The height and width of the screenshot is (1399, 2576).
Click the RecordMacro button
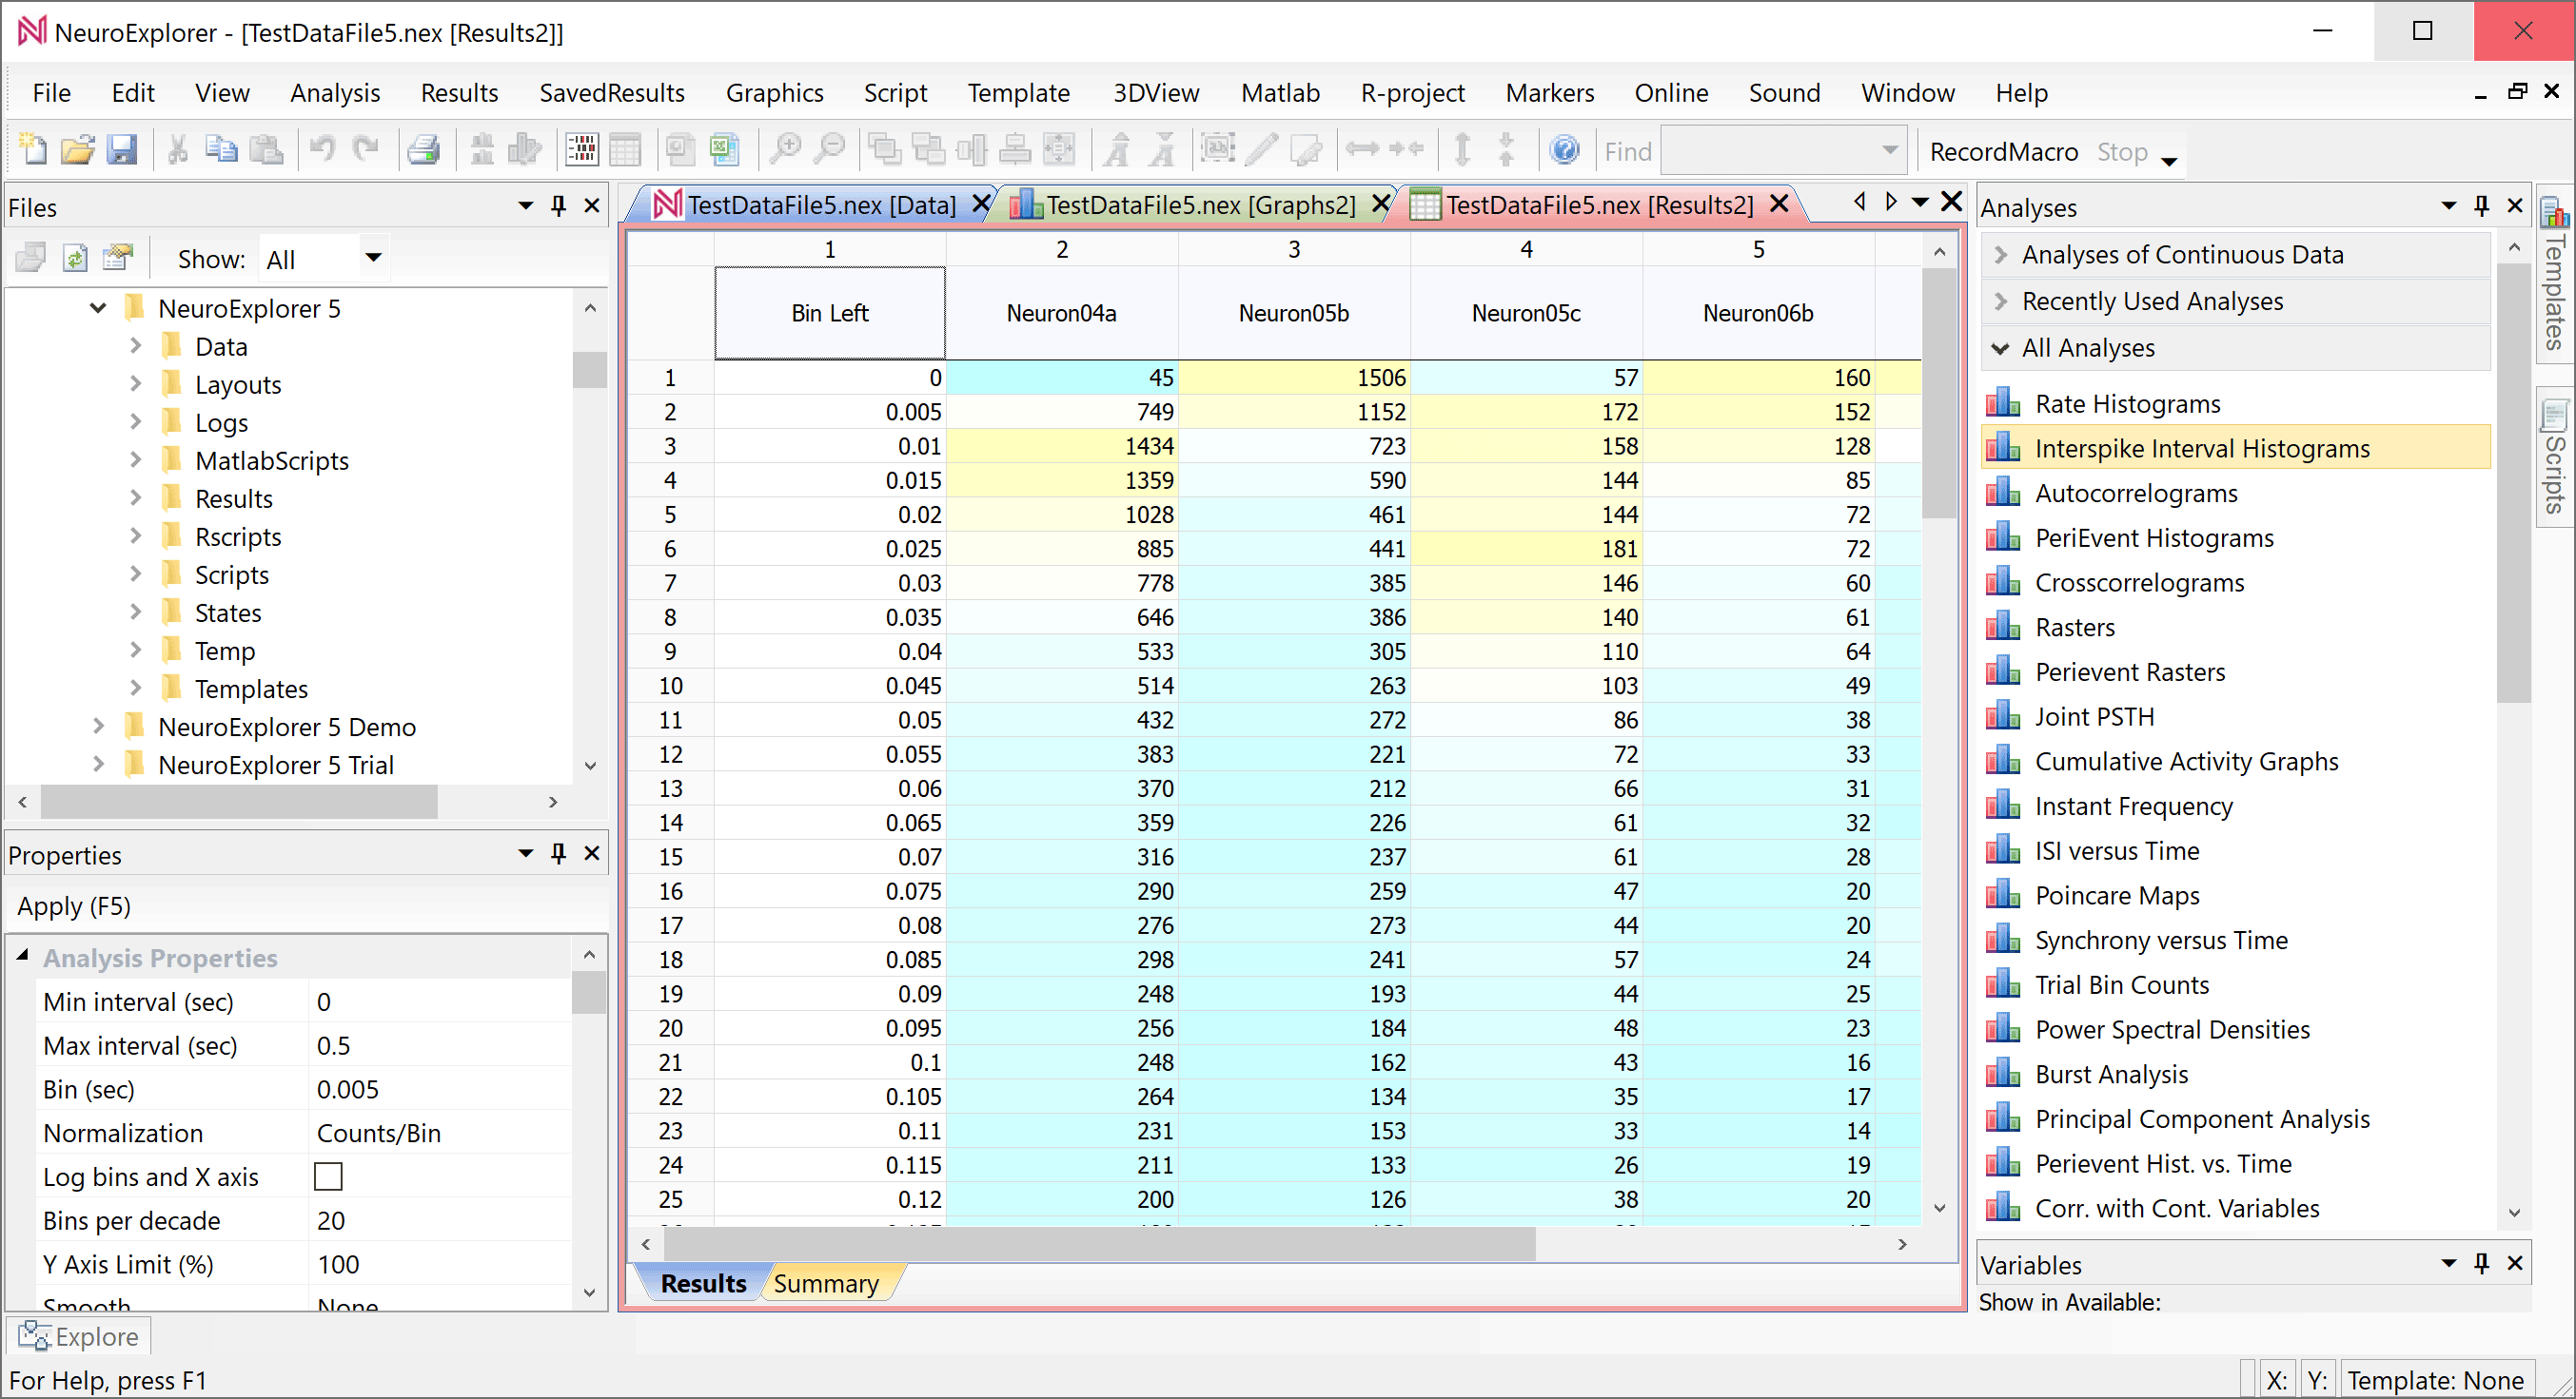(x=2004, y=152)
